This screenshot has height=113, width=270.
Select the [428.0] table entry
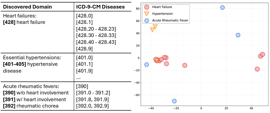pyautogui.click(x=84, y=16)
